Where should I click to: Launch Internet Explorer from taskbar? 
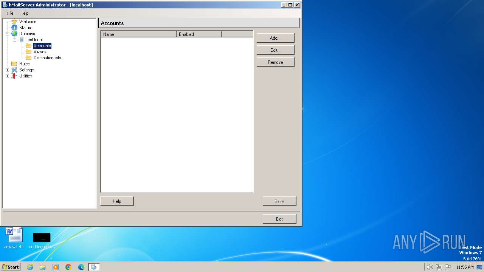point(30,267)
